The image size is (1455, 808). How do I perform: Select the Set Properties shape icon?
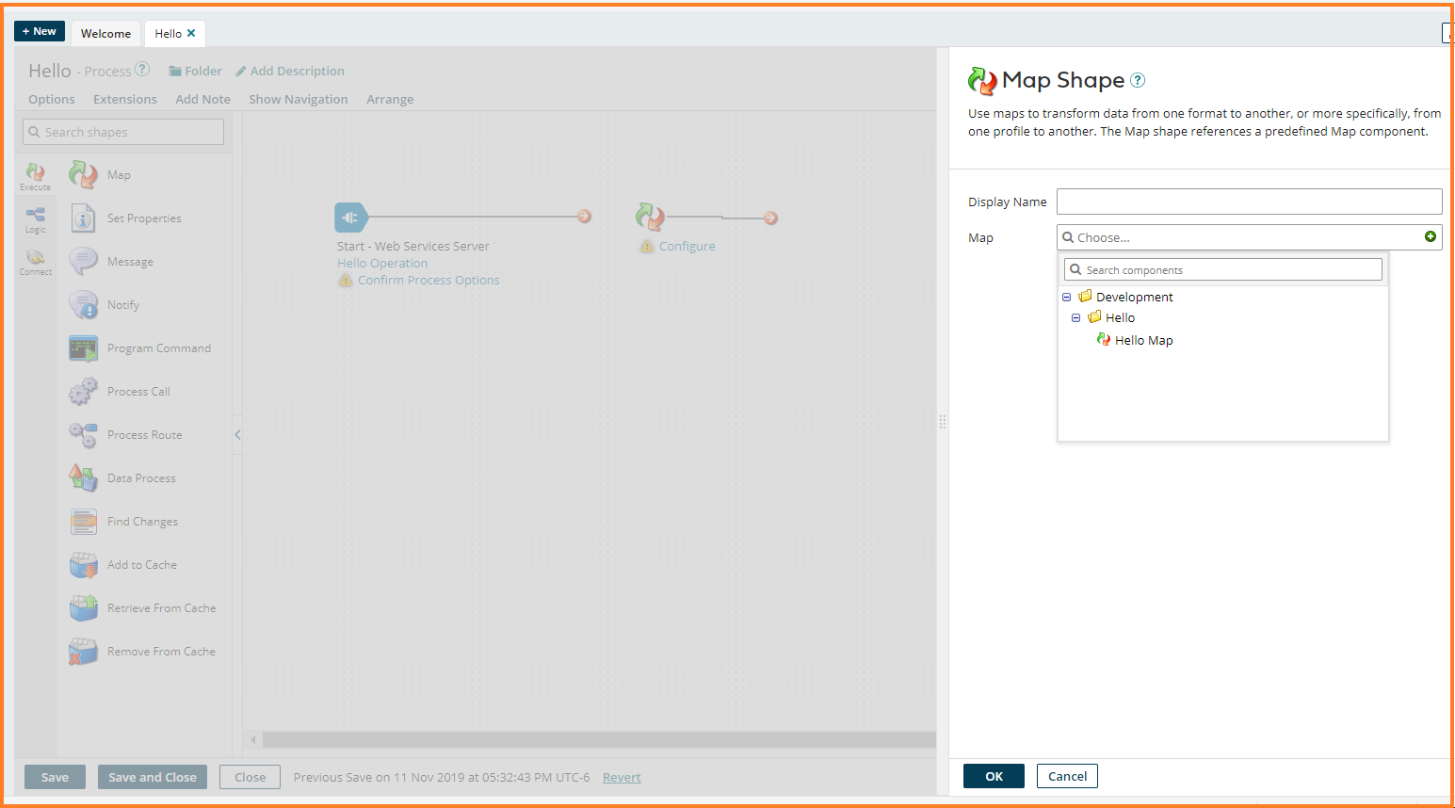tap(83, 218)
